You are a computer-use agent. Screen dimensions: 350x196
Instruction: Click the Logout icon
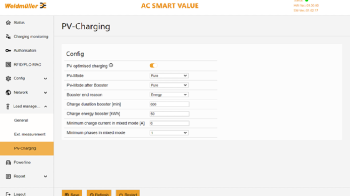[8, 194]
